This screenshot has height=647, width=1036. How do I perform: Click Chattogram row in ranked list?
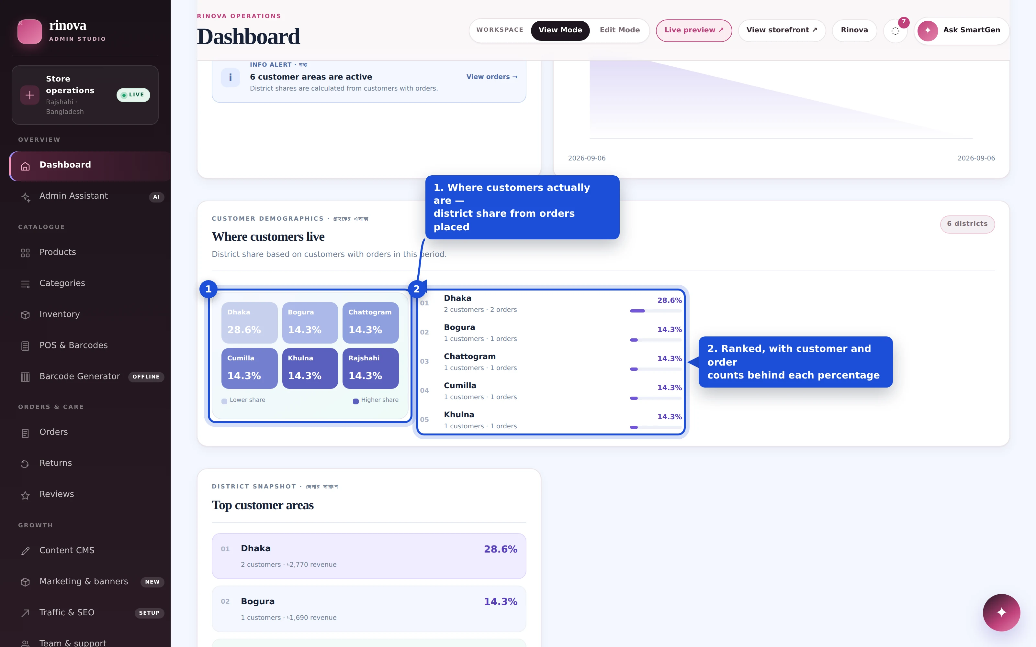[x=550, y=362]
